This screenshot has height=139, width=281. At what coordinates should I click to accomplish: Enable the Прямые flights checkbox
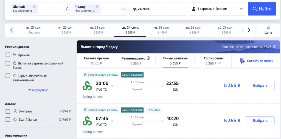[8, 55]
